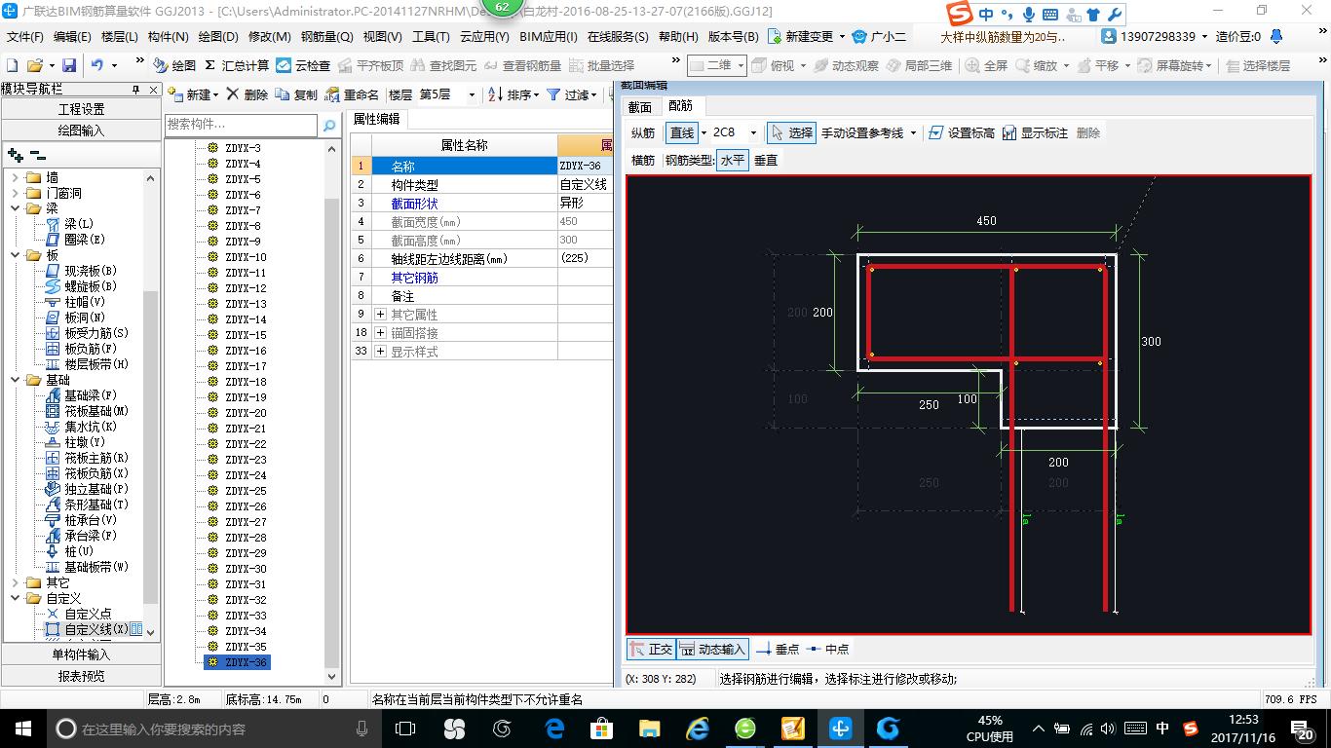
Task: Click 工程设置 navigation button
Action: (81, 109)
